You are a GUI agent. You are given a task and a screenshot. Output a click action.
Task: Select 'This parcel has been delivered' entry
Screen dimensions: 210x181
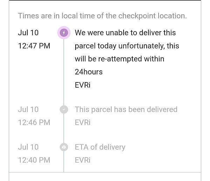(x=126, y=109)
